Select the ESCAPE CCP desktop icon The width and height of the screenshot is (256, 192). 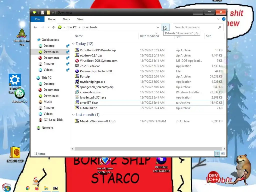pyautogui.click(x=15, y=154)
